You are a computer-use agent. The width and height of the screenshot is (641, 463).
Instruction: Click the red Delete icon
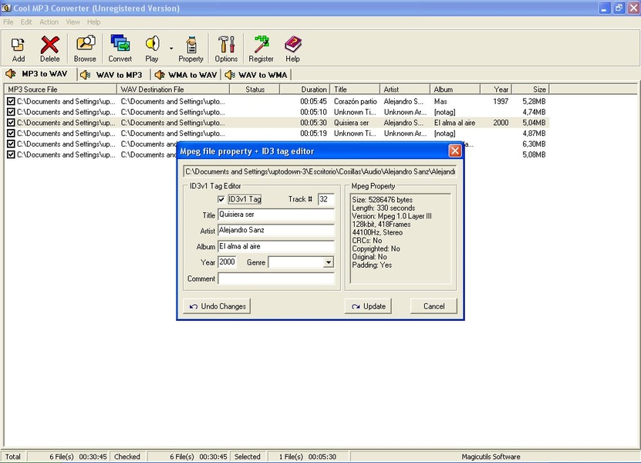[x=49, y=45]
